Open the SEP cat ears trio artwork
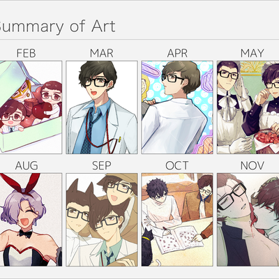 pyautogui.click(x=102, y=220)
